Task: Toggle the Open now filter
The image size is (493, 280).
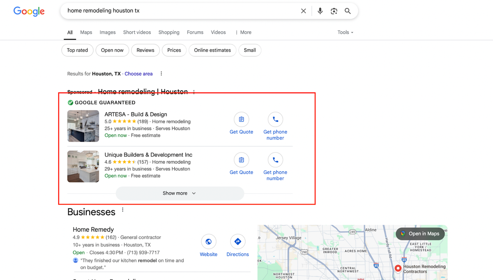Action: coord(112,50)
